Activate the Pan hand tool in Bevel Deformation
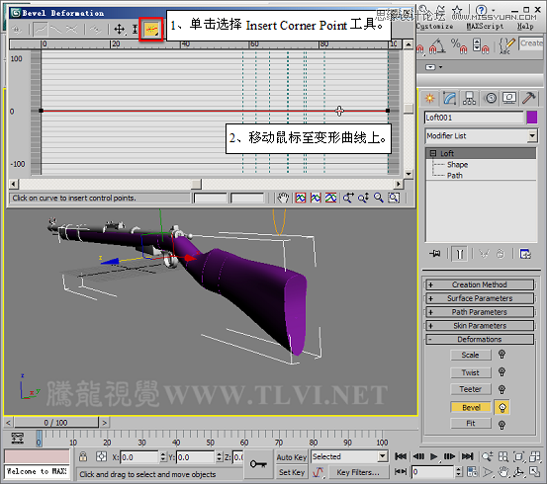Viewport: 547px width, 484px height. point(283,198)
